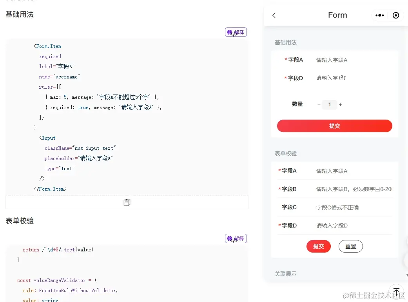Click the quantity value field showing 1
The width and height of the screenshot is (408, 302).
tap(330, 105)
